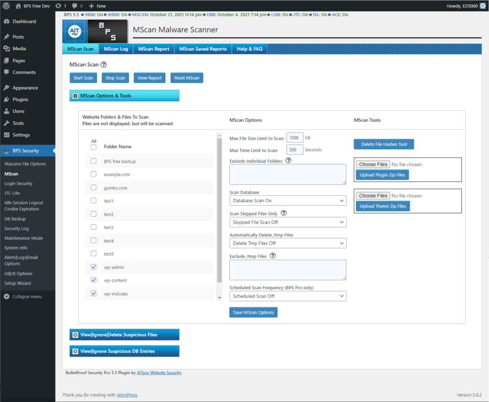489x402 pixels.
Task: Click the Delete File Hashes Tool button
Action: (x=384, y=144)
